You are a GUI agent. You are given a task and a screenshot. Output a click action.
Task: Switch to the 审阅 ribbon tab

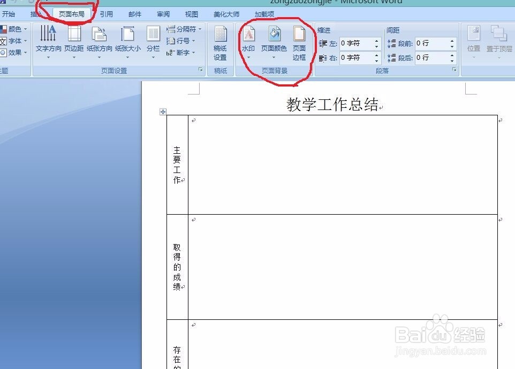coord(162,14)
